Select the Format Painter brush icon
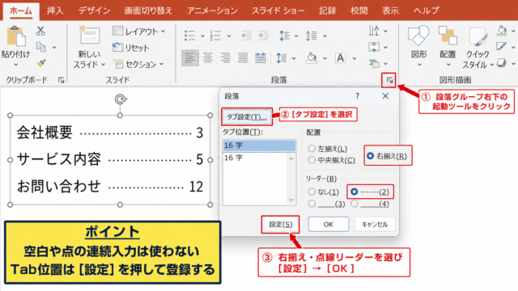Image resolution: width=518 pixels, height=291 pixels. point(41,63)
